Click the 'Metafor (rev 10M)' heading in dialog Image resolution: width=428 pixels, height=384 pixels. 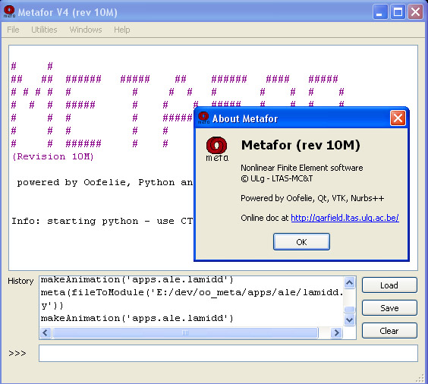click(x=301, y=145)
